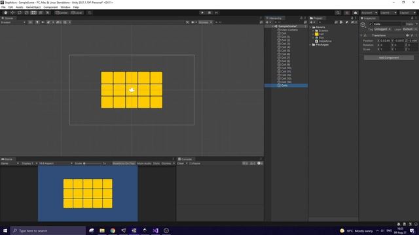Toggle pivot mode Center button
419x235 pixels.
[62, 13]
